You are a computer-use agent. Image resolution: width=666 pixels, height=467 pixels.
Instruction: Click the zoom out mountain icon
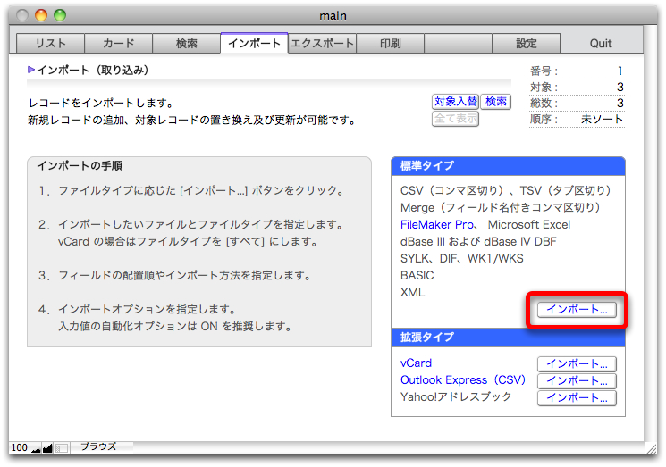point(36,447)
